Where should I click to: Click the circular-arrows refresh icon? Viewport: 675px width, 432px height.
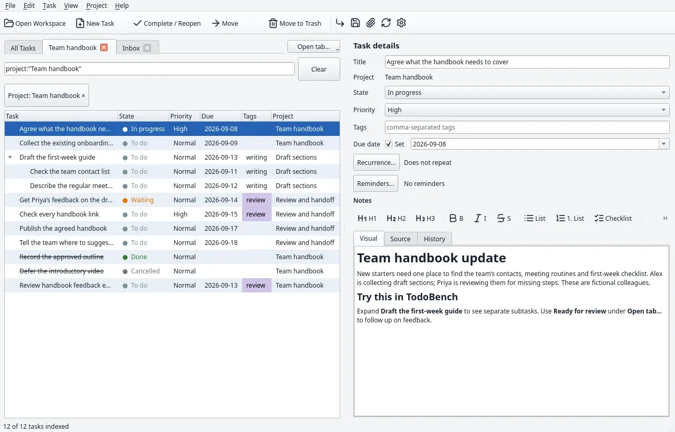pyautogui.click(x=386, y=23)
